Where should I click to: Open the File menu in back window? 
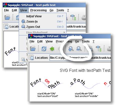pos(6,10)
